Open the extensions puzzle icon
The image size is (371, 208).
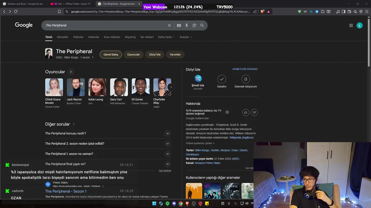[x=323, y=12]
